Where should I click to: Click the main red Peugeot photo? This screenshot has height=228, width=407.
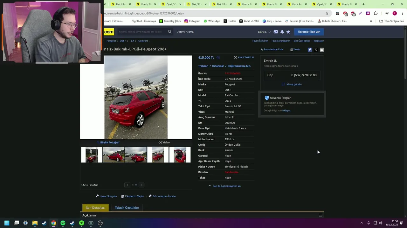(x=136, y=98)
